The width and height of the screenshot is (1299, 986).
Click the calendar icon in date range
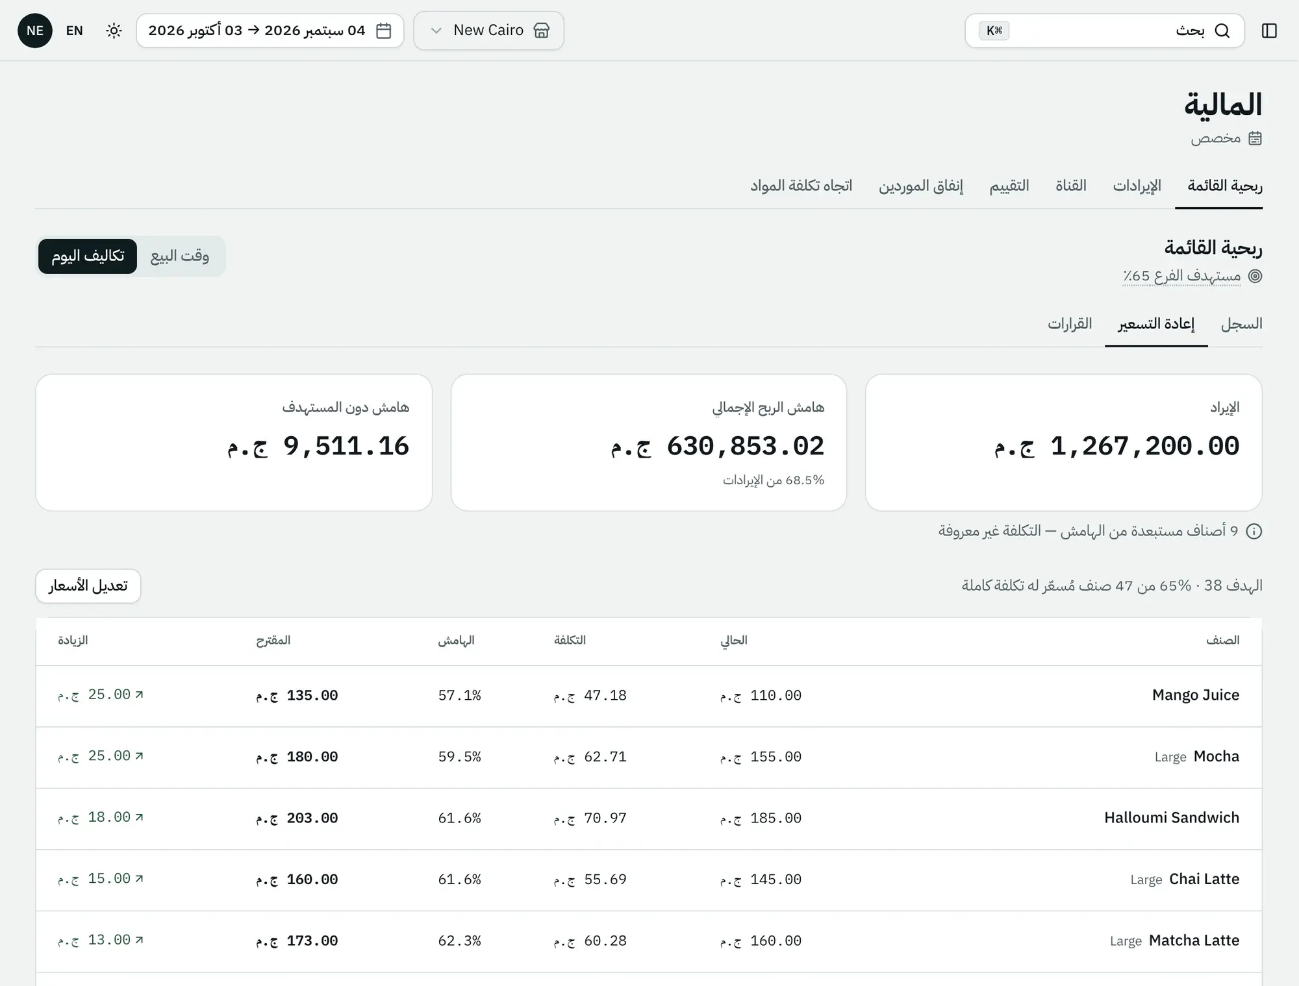click(x=384, y=31)
